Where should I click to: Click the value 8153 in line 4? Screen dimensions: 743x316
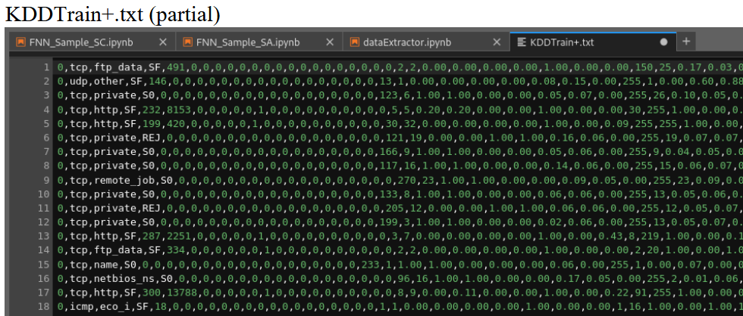[179, 110]
